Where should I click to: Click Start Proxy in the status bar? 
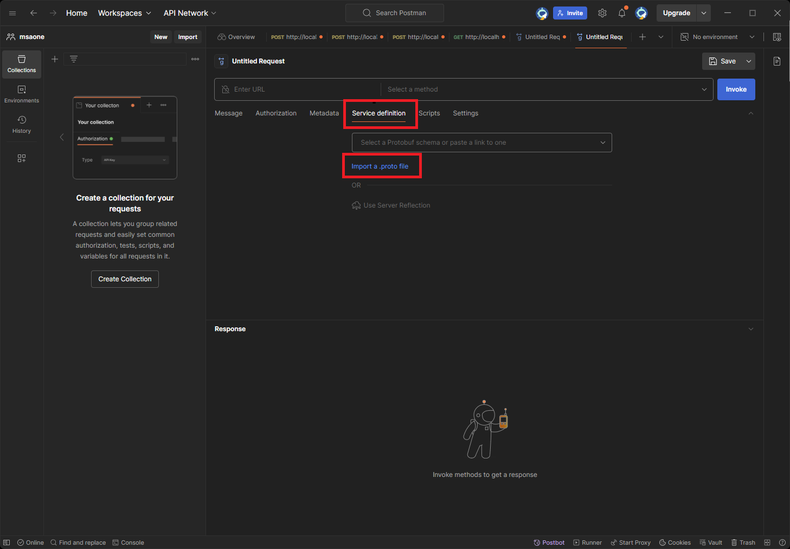pos(631,542)
